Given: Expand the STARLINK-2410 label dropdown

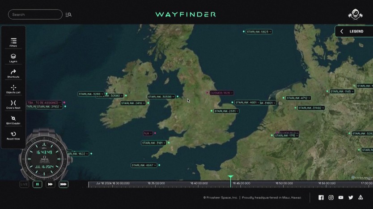Looking at the screenshot, I should [x=144, y=103].
